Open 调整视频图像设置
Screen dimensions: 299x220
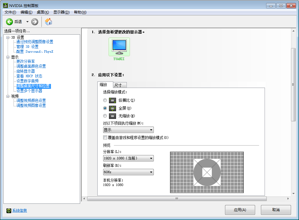tap(31, 105)
